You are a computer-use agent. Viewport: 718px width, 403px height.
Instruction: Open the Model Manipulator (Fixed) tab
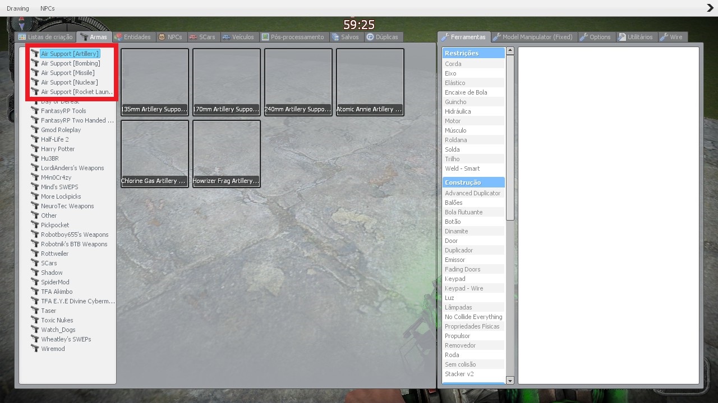[x=533, y=37]
